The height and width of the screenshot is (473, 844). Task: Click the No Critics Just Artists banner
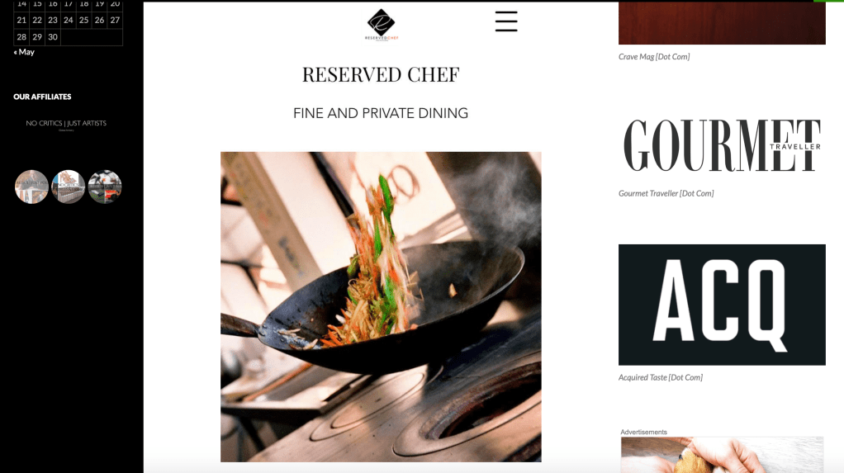(x=66, y=125)
